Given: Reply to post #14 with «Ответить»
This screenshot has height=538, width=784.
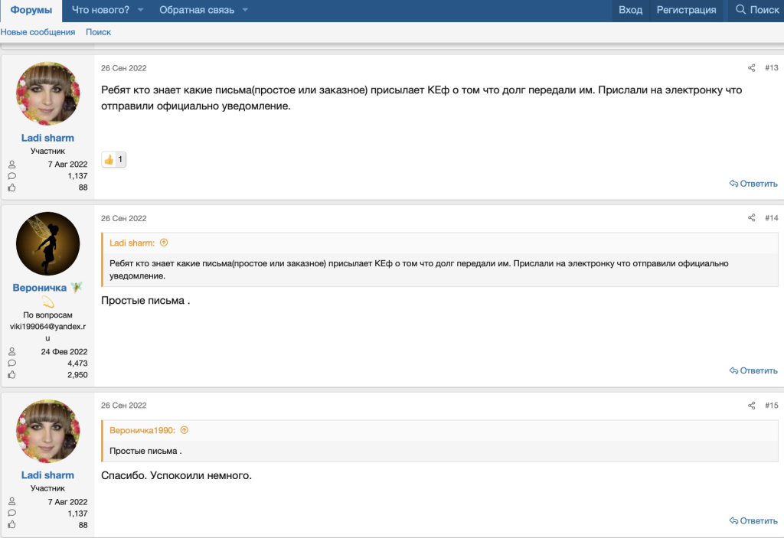Looking at the screenshot, I should pyautogui.click(x=753, y=370).
